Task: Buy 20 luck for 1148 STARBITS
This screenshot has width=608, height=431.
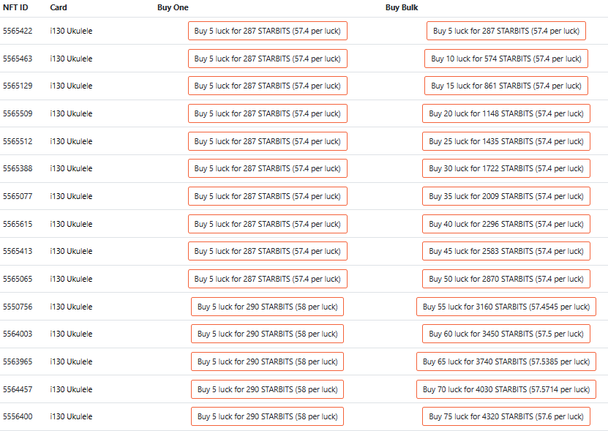Action: (506, 113)
